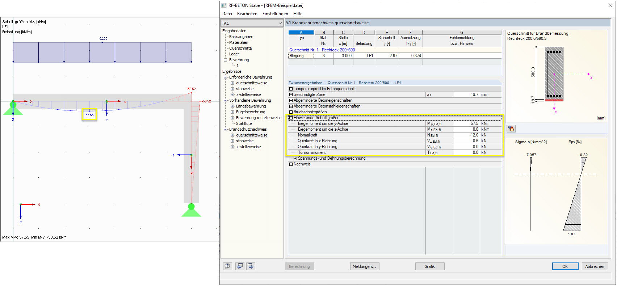
Task: Select the Normalkraft result row
Action: point(395,135)
